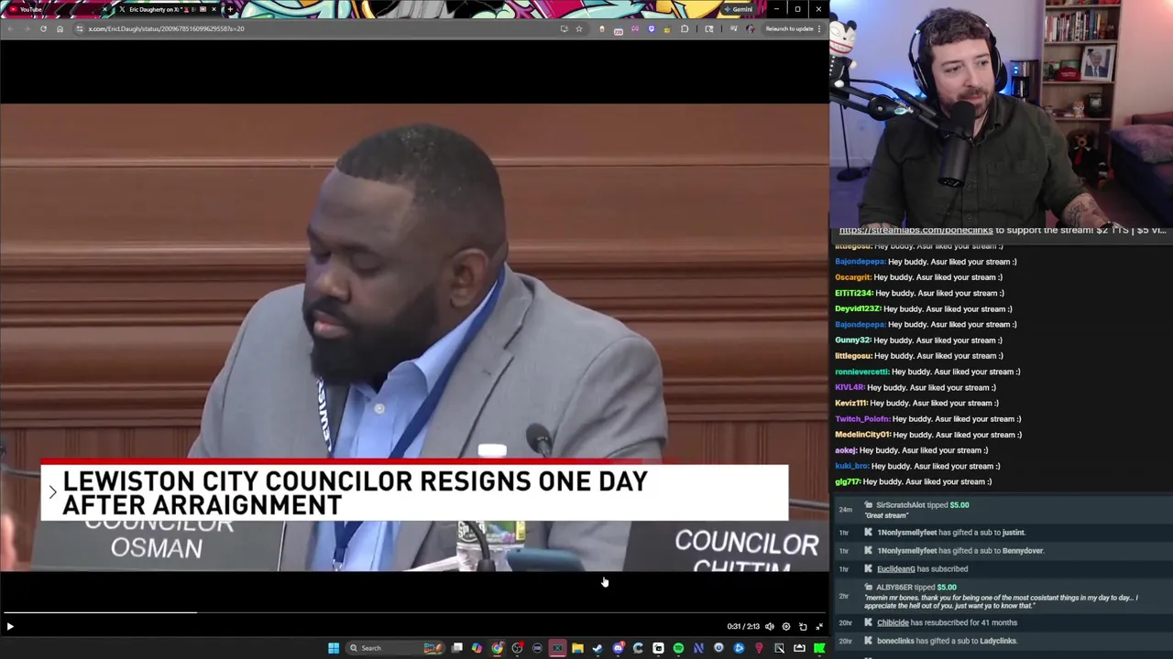Open the green Kick app on taskbar

click(819, 648)
